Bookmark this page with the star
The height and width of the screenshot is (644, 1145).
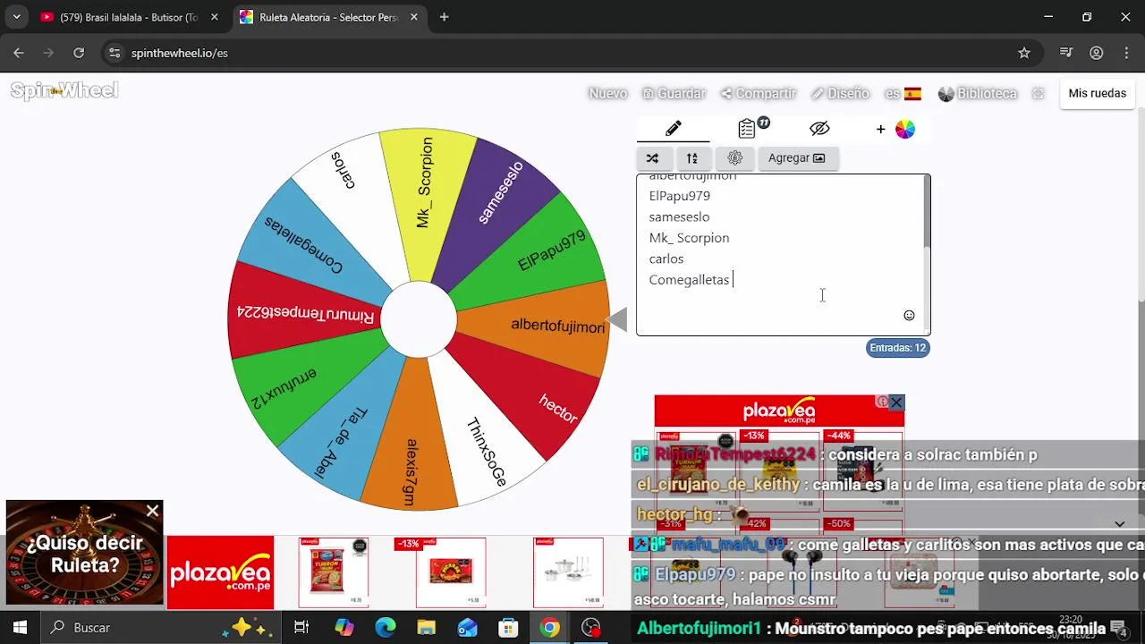(x=1024, y=53)
